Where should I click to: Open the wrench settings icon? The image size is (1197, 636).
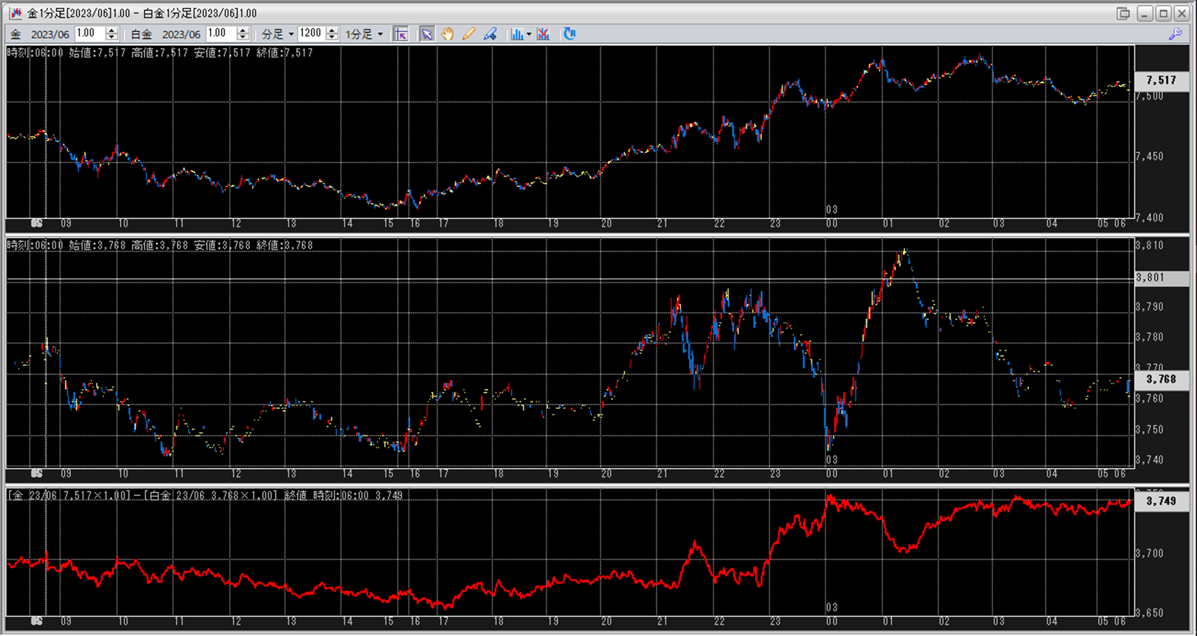1175,34
